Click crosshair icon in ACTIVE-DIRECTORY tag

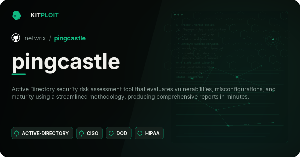[17, 133]
